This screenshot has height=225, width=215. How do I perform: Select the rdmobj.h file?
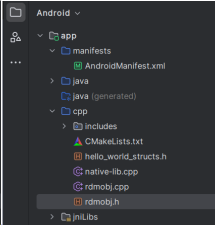(x=126, y=202)
